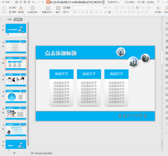Click the slide title 点击添加标题

[x=61, y=53]
